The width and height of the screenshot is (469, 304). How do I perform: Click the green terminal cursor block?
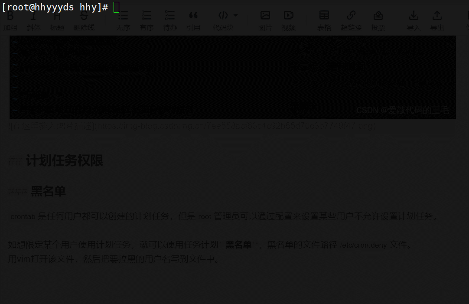coord(116,7)
